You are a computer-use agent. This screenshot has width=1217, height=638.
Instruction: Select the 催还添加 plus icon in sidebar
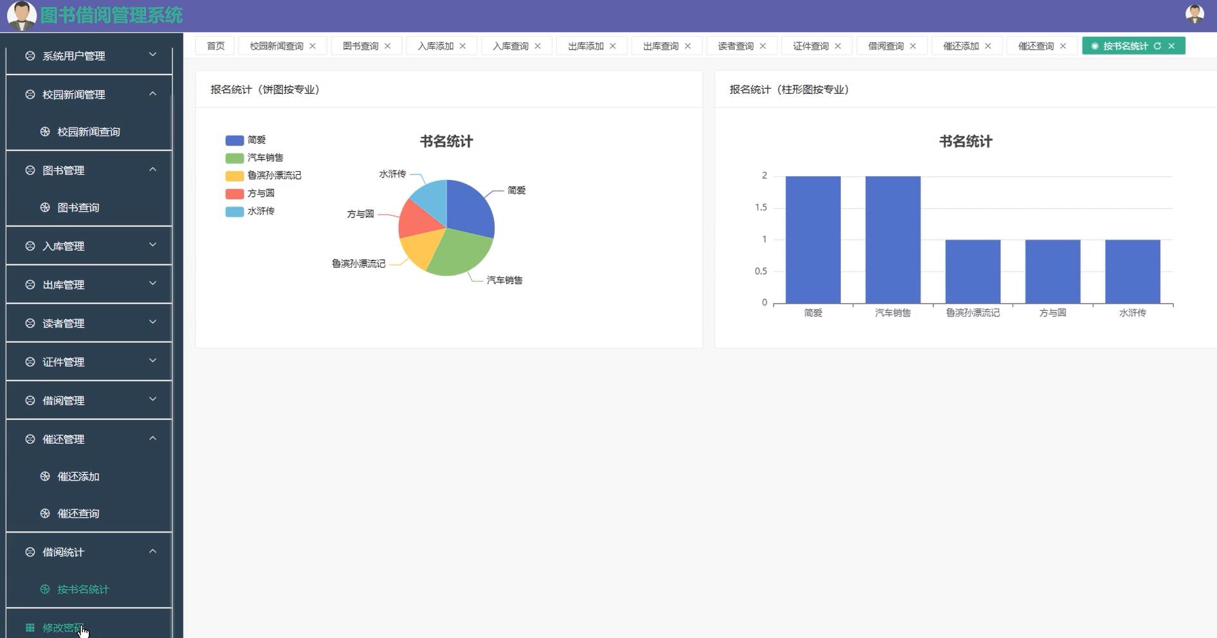(45, 476)
